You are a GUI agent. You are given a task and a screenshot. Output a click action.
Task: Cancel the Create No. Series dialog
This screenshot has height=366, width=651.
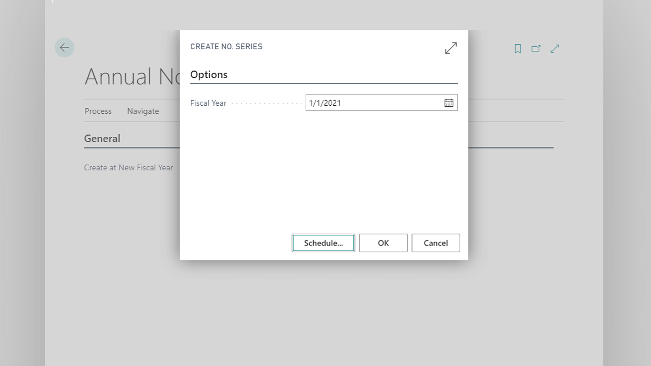435,243
